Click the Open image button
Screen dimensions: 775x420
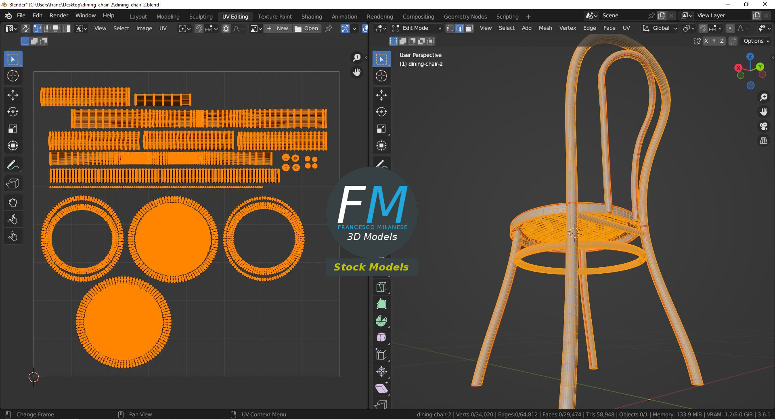[x=307, y=29]
